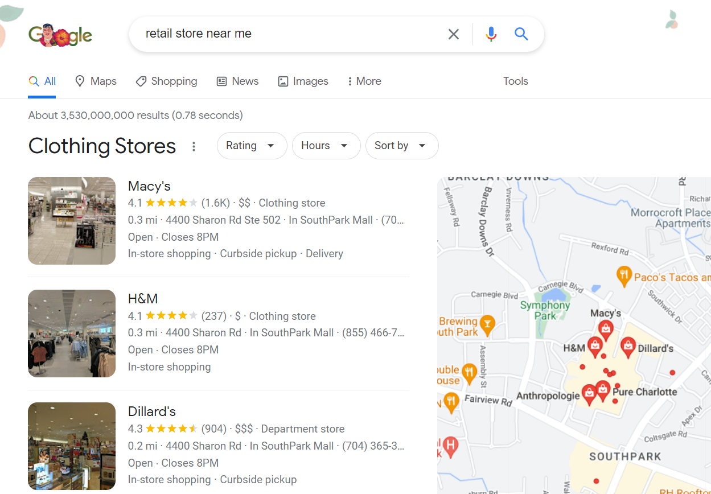Go to the News tab
This screenshot has height=494, width=711.
click(x=237, y=81)
